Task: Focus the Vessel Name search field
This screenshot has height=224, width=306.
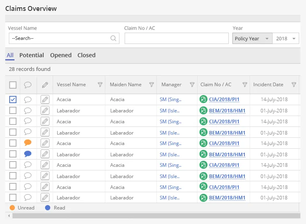Action: (64, 38)
